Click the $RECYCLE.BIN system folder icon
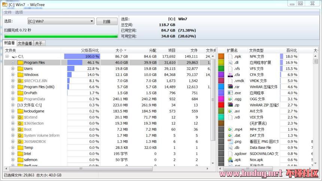This screenshot has height=181, width=322. tap(20, 81)
